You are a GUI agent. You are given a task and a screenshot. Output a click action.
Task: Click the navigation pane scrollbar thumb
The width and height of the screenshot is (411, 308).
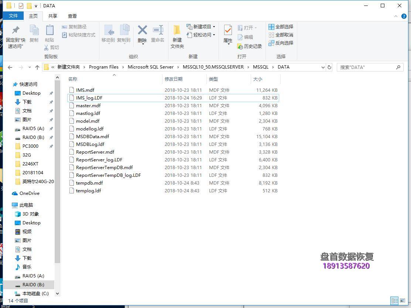coord(57,171)
